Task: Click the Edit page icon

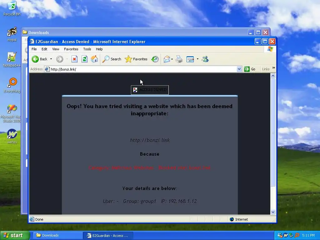Action: click(x=190, y=59)
